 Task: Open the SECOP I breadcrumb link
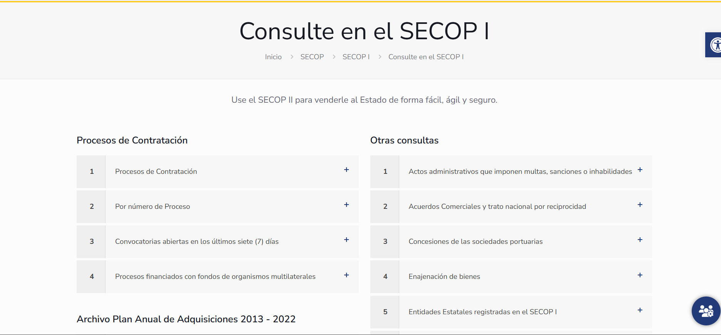(x=356, y=57)
